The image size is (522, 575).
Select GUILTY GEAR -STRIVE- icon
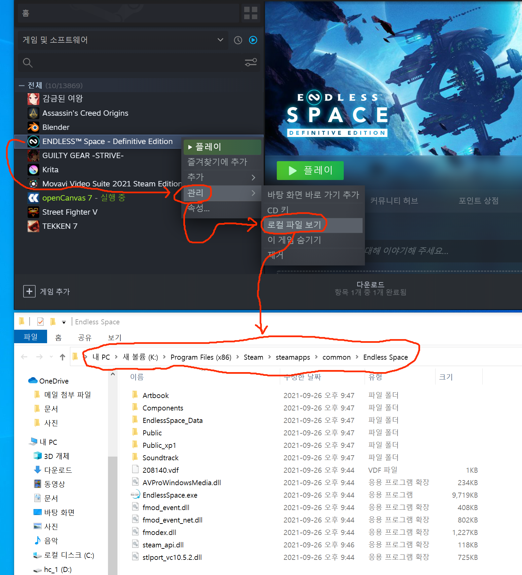tap(33, 155)
